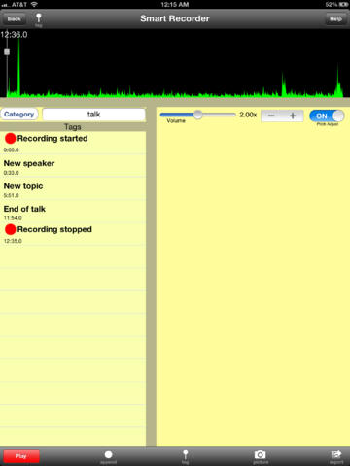Image resolution: width=350 pixels, height=466 pixels.
Task: Toggle the Pitch Adjust ON switch
Action: [x=327, y=116]
